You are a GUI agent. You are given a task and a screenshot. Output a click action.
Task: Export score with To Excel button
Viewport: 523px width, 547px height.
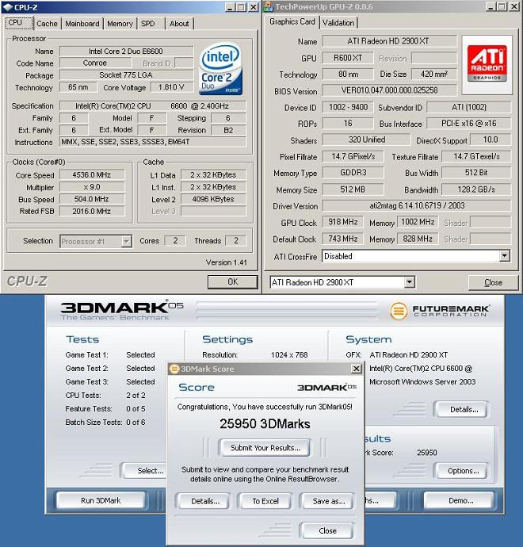(x=265, y=501)
